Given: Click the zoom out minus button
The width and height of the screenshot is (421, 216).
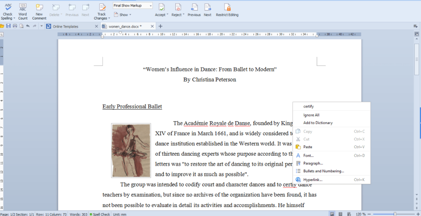Looking at the screenshot, I should [x=370, y=214].
